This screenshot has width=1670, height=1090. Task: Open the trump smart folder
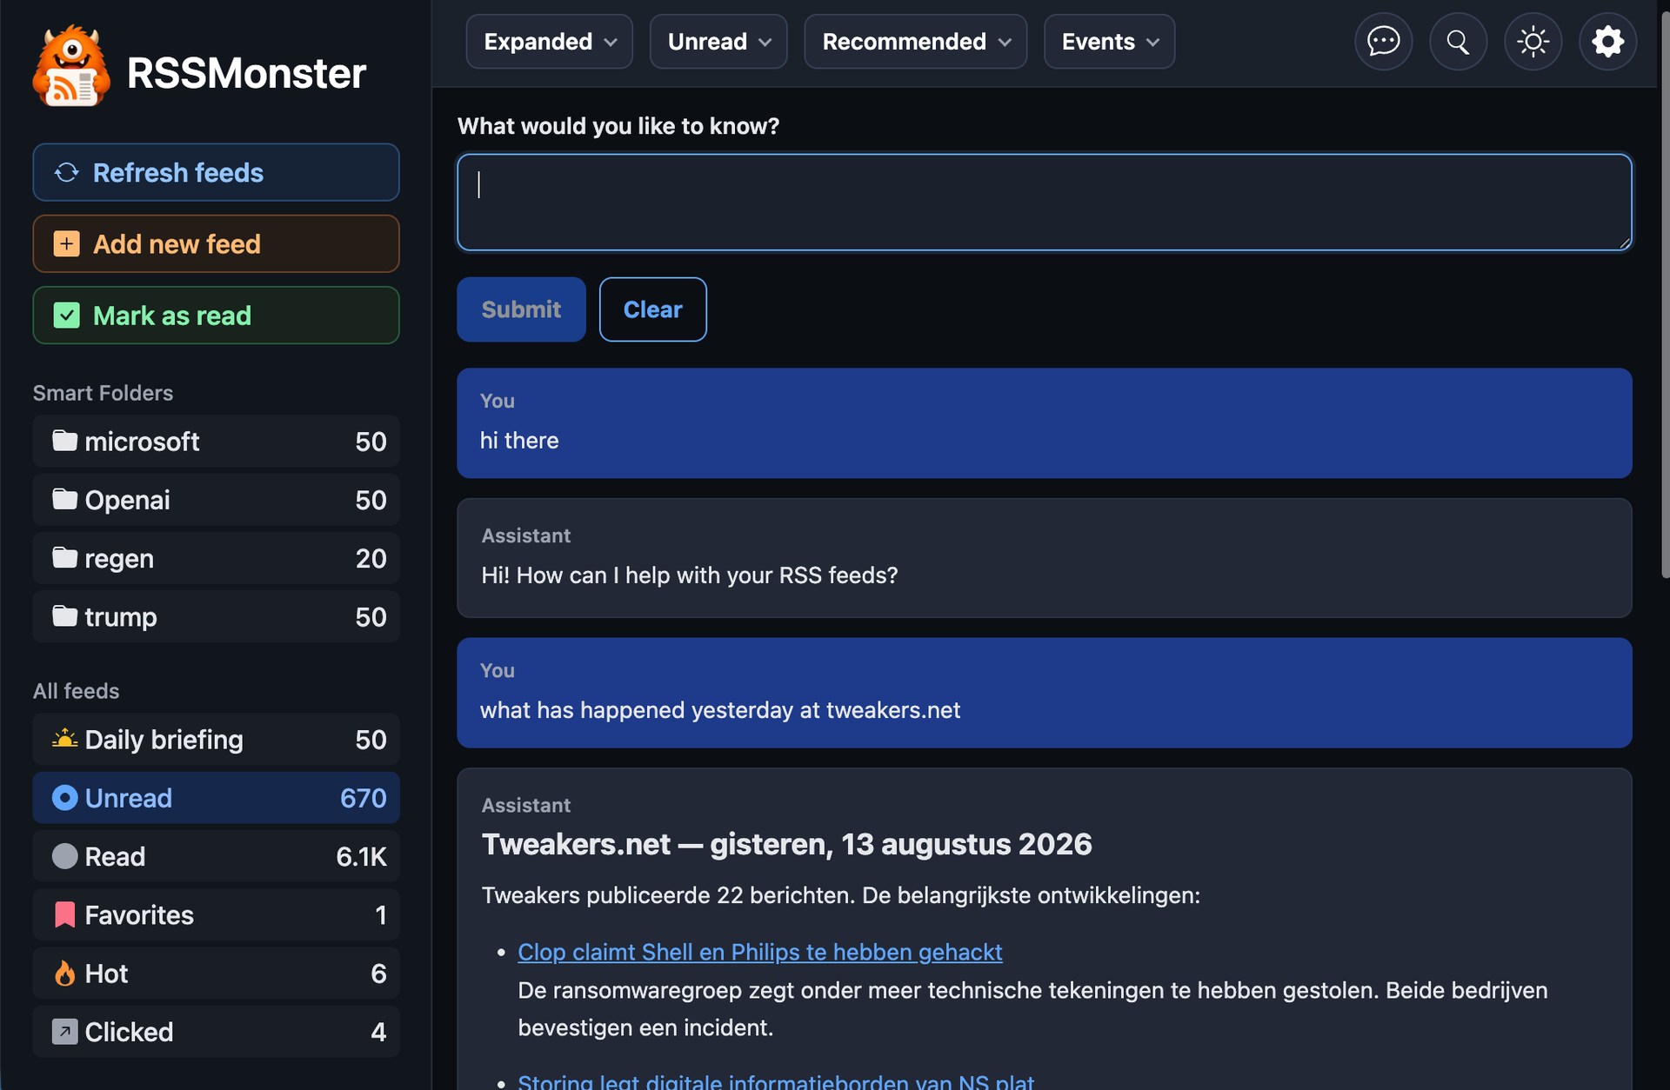pos(216,616)
